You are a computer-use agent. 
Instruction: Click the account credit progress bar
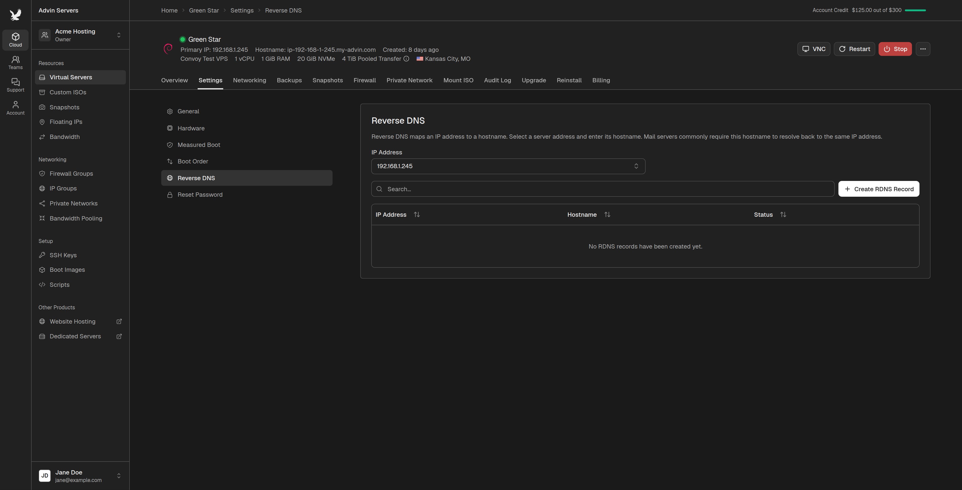[x=915, y=11]
